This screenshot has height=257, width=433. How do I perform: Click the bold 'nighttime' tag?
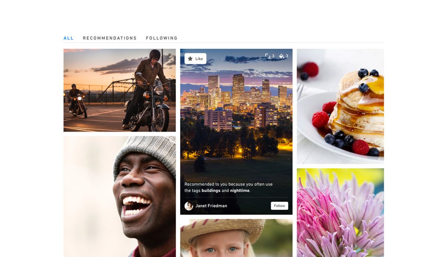[240, 191]
